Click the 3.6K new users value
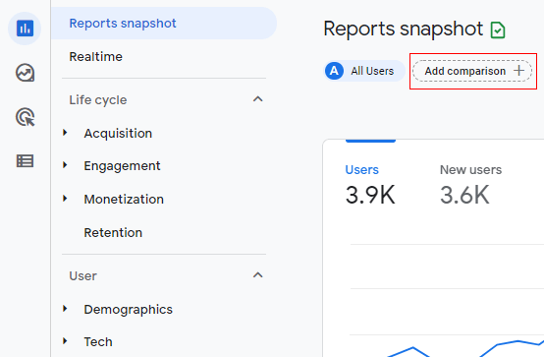 click(x=464, y=195)
